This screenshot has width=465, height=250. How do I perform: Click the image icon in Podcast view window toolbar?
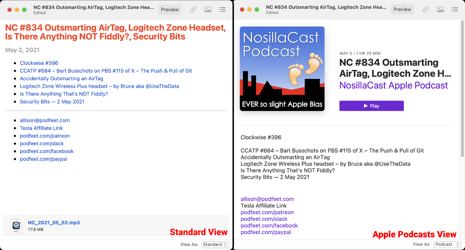[x=440, y=10]
